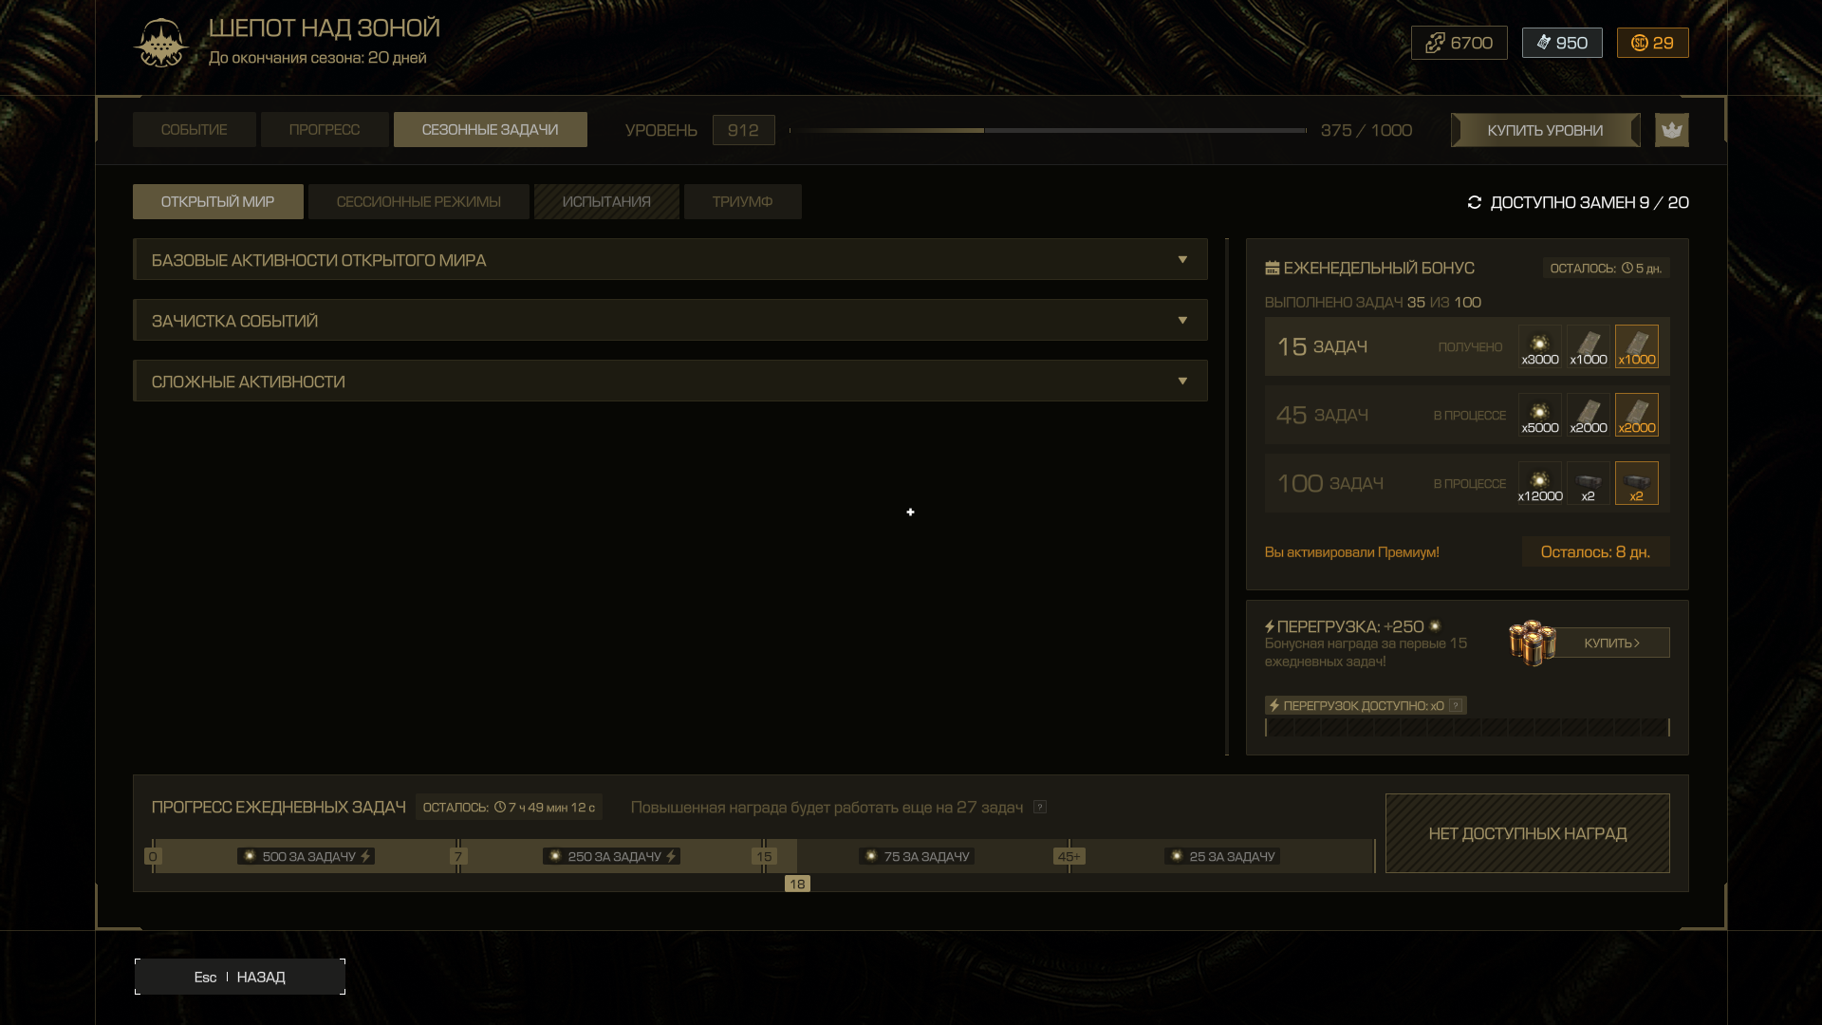The image size is (1822, 1025).
Task: Click the 45+ milestone marker
Action: 1069,856
